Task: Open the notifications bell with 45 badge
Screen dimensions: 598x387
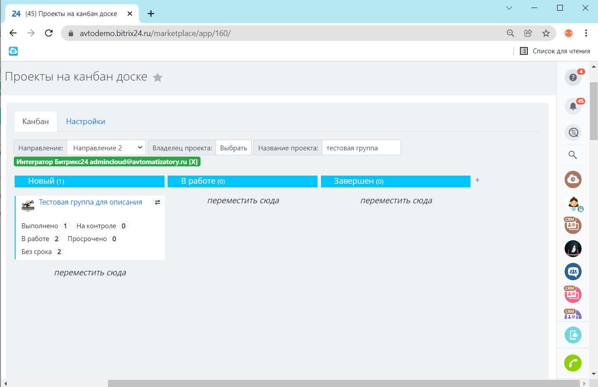Action: tap(573, 106)
